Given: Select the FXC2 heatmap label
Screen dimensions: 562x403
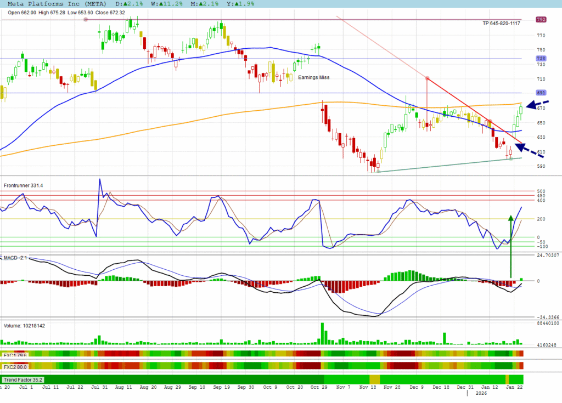Looking at the screenshot, I should click(14, 366).
